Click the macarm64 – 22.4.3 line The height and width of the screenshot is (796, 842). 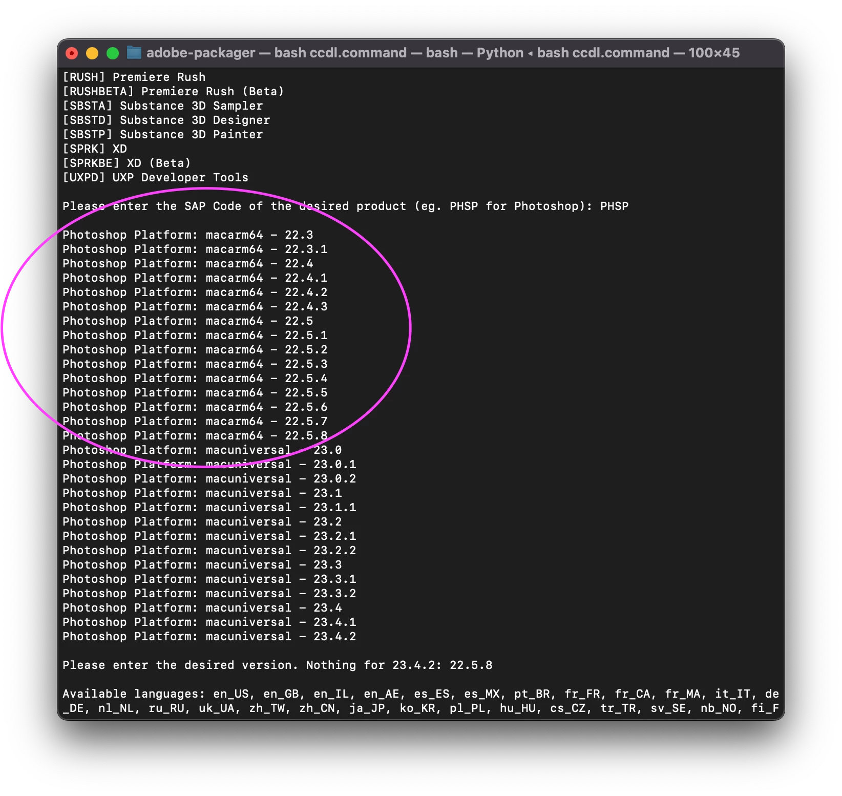(195, 307)
